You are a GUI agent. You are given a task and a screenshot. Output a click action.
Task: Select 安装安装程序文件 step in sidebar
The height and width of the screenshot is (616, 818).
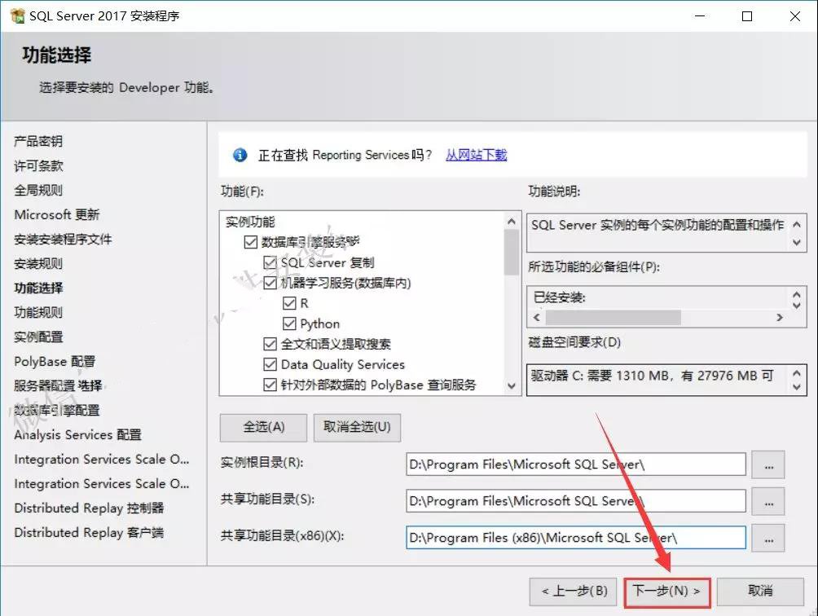coord(63,240)
